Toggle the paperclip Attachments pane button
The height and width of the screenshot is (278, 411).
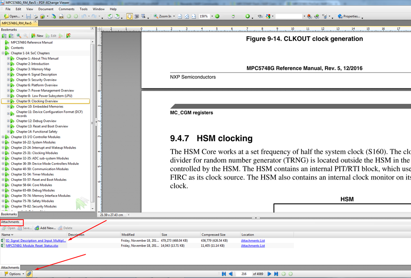coord(29,274)
